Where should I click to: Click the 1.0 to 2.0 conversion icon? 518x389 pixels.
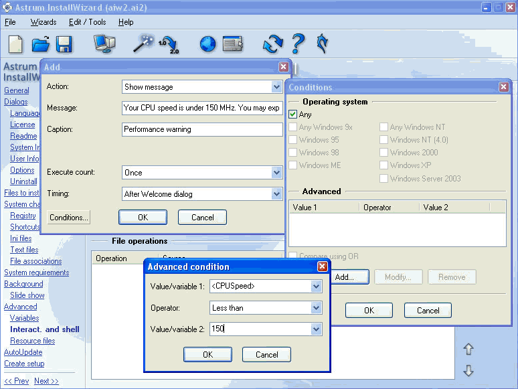[x=169, y=45]
